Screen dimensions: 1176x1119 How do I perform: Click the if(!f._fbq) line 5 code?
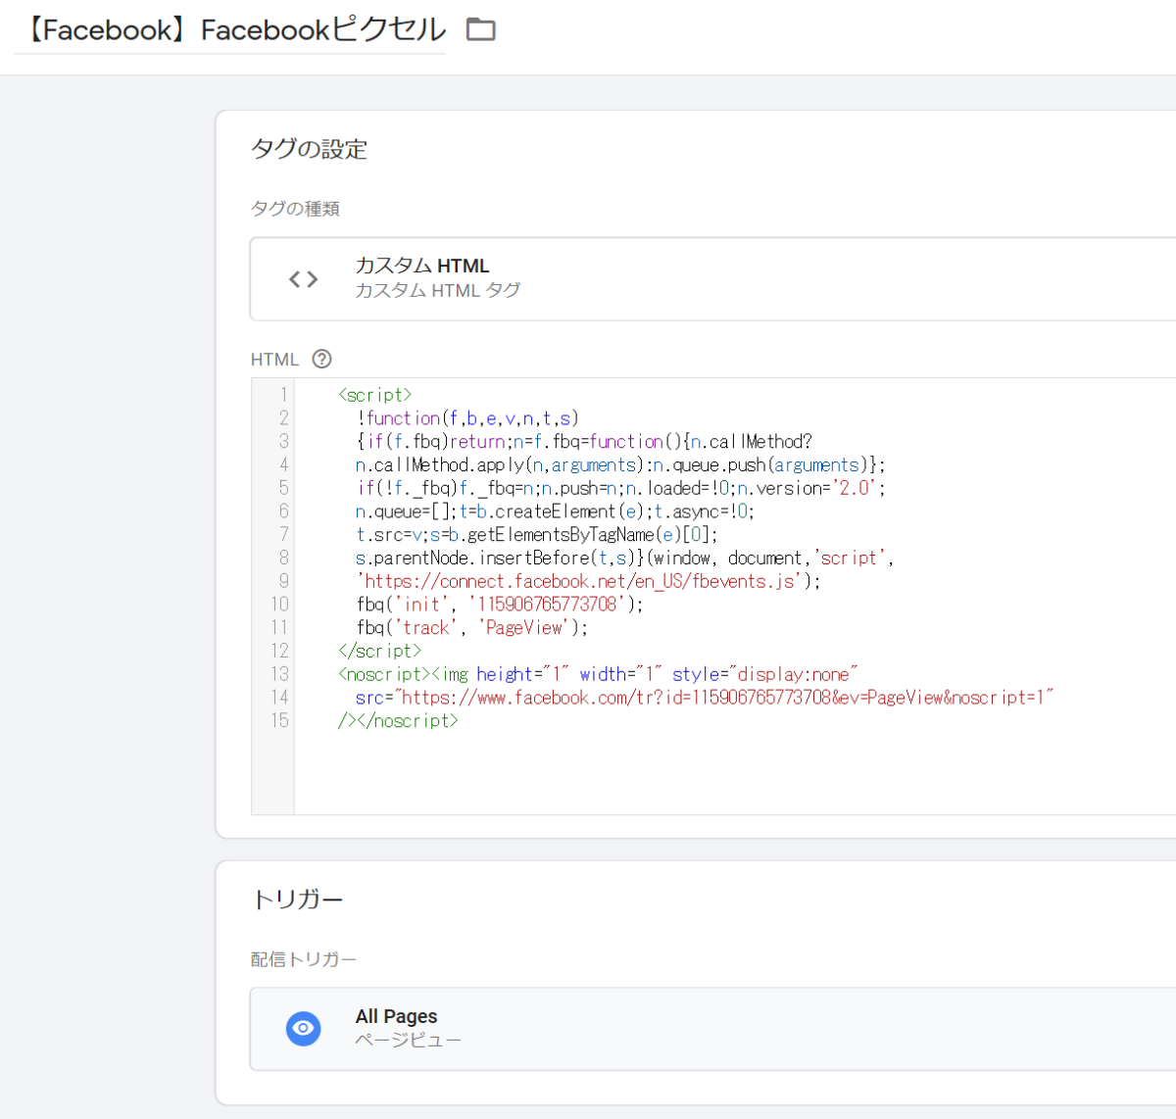click(621, 488)
